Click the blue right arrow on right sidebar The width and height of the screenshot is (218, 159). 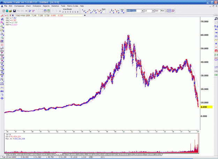(216, 33)
